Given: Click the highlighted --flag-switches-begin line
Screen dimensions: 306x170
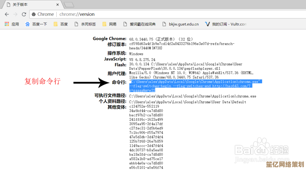Looking at the screenshot, I should point(191,86).
